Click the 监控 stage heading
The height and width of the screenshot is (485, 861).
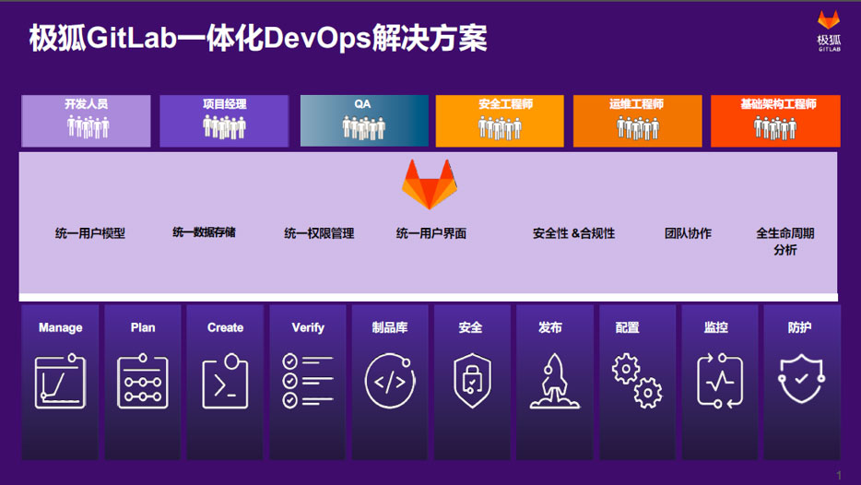click(x=716, y=328)
